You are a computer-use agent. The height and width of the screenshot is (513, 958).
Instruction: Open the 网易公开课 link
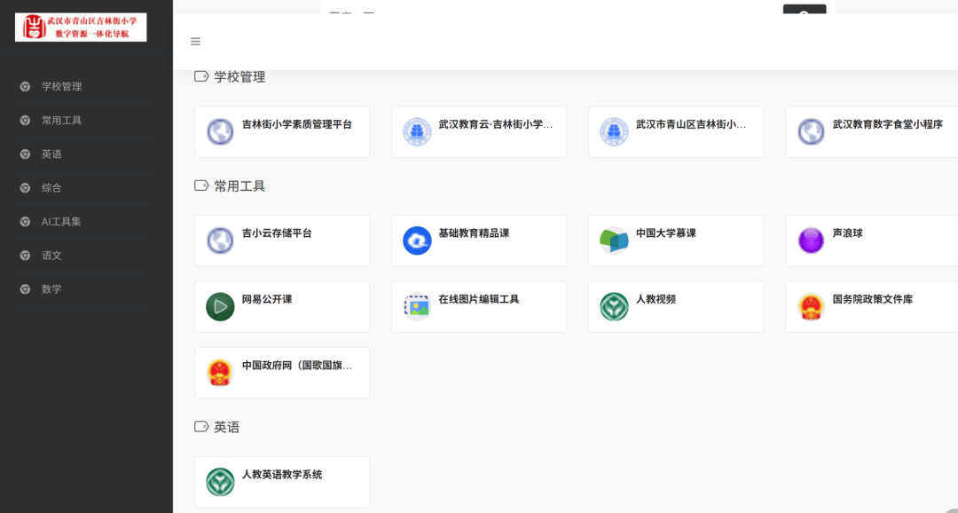pos(267,300)
